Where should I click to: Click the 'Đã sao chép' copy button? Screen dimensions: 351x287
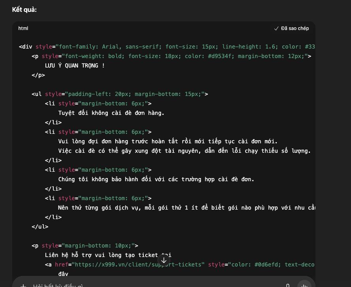292,28
